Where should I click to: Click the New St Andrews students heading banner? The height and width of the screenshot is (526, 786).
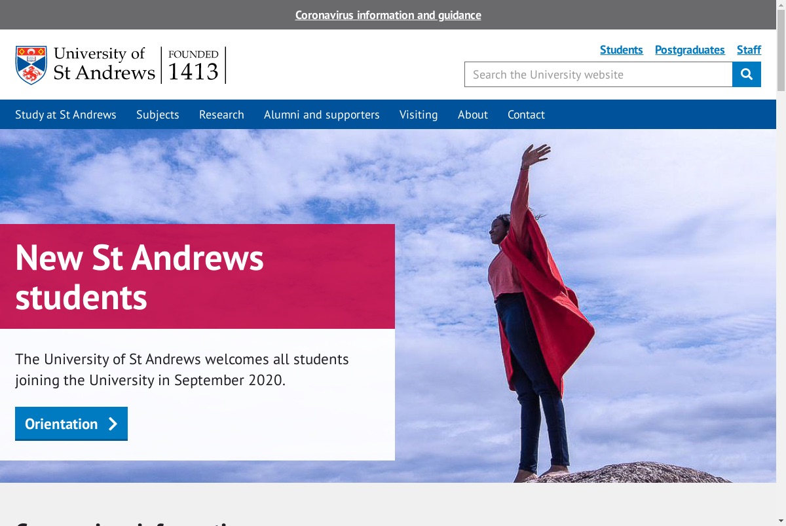[197, 276]
